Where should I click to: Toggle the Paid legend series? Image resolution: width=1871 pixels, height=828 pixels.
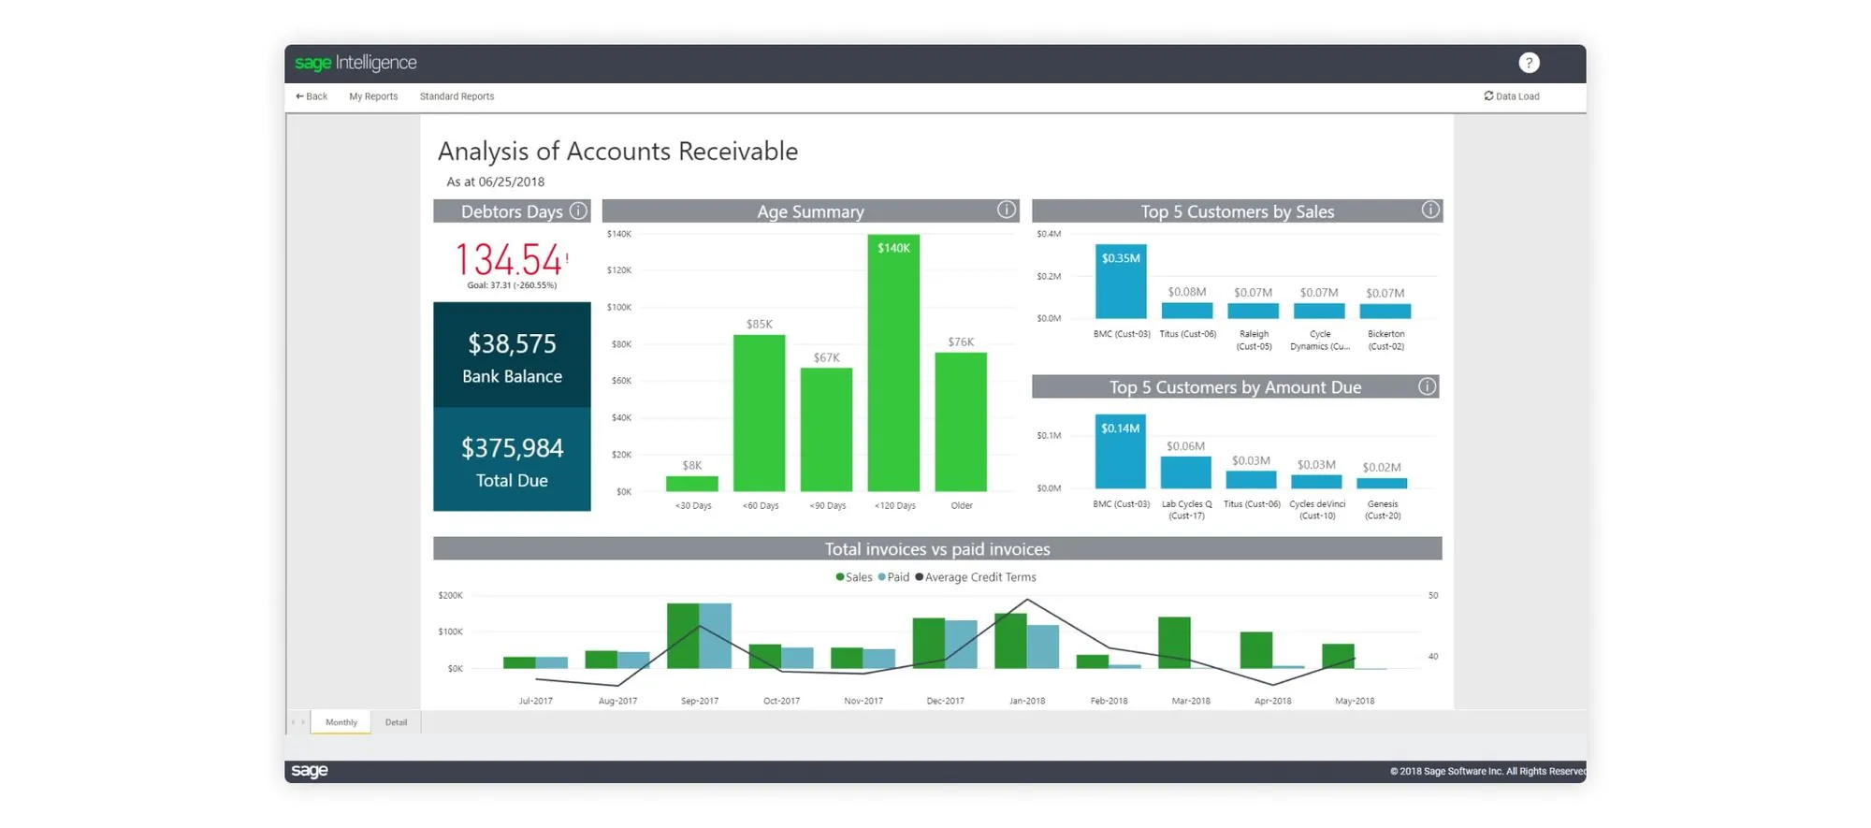pos(893,577)
